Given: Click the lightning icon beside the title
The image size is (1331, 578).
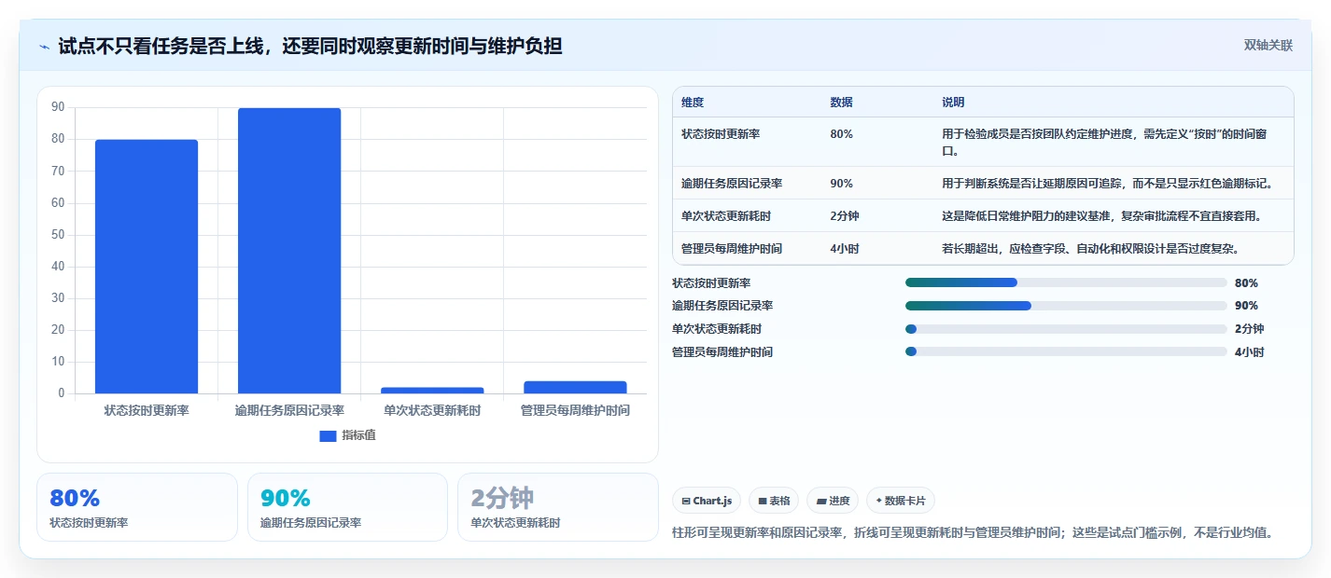Looking at the screenshot, I should [x=44, y=47].
